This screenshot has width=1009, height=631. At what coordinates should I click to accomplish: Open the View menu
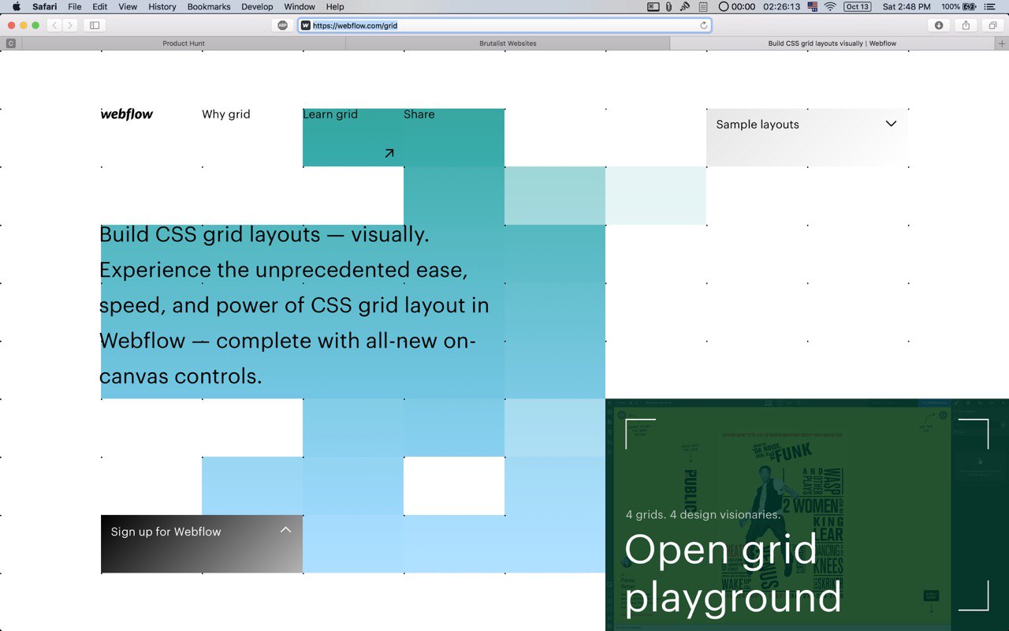point(127,6)
